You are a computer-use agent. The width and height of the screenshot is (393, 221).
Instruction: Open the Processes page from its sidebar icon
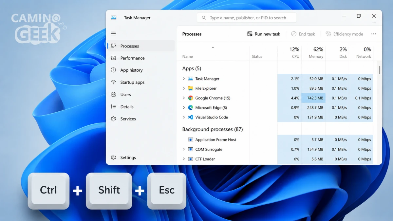113,46
